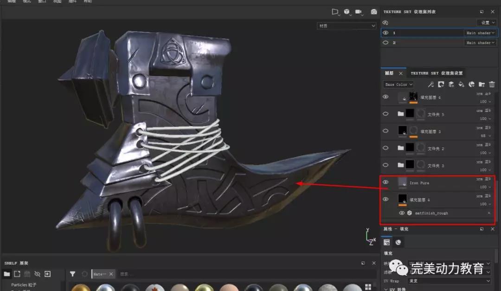This screenshot has width=501, height=291.
Task: Click the camera screenshot icon in viewport toolbar
Action: tap(373, 12)
